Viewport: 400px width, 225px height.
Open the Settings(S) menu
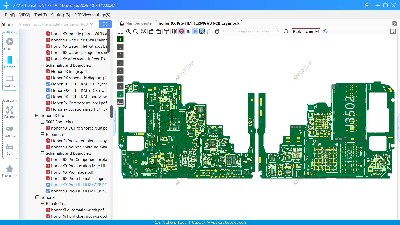[61, 15]
